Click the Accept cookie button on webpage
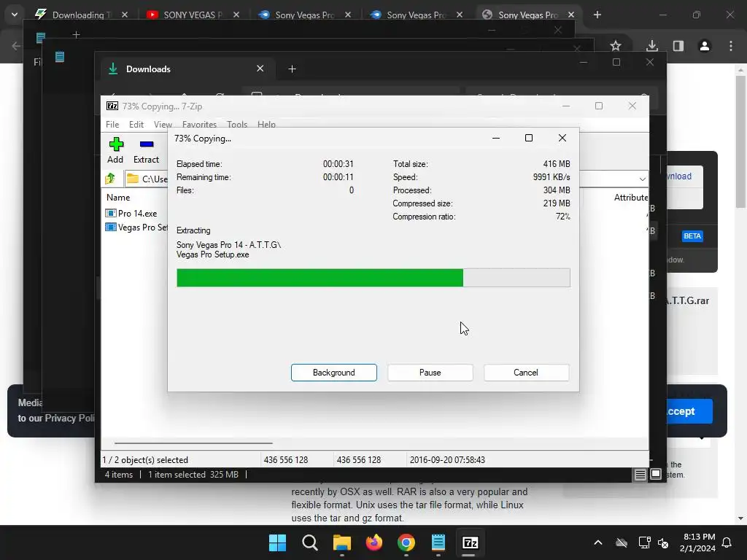747x560 pixels. click(x=689, y=411)
